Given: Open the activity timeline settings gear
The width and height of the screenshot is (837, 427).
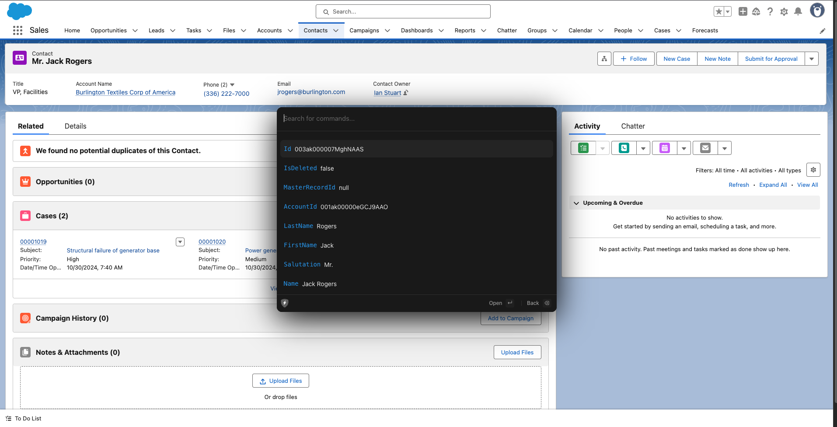Looking at the screenshot, I should click(813, 170).
